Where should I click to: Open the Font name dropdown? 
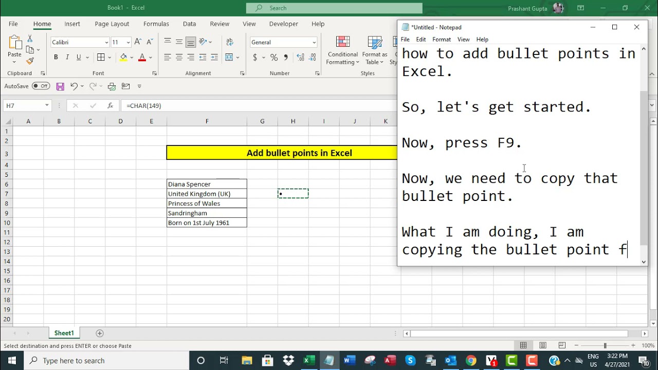pyautogui.click(x=106, y=42)
